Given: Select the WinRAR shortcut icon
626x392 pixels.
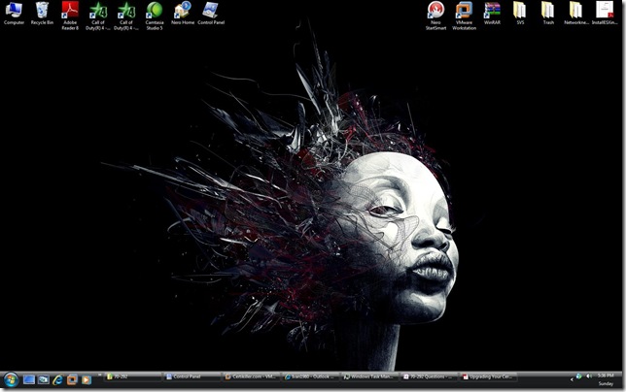Looking at the screenshot, I should click(492, 14).
